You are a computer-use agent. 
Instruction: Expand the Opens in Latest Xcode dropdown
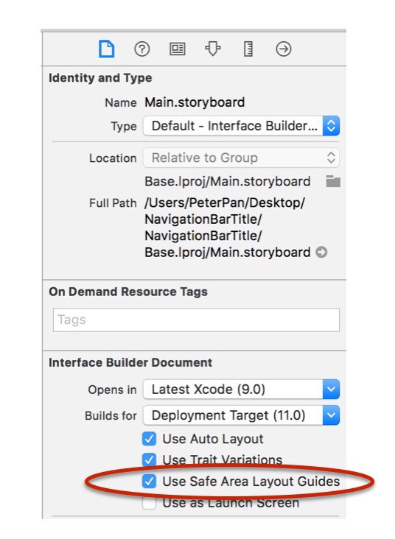pos(242,390)
